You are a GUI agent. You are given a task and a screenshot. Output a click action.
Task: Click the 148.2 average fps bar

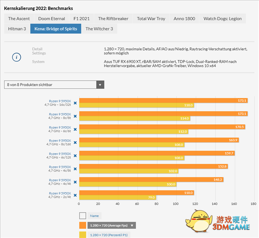(x=152, y=180)
